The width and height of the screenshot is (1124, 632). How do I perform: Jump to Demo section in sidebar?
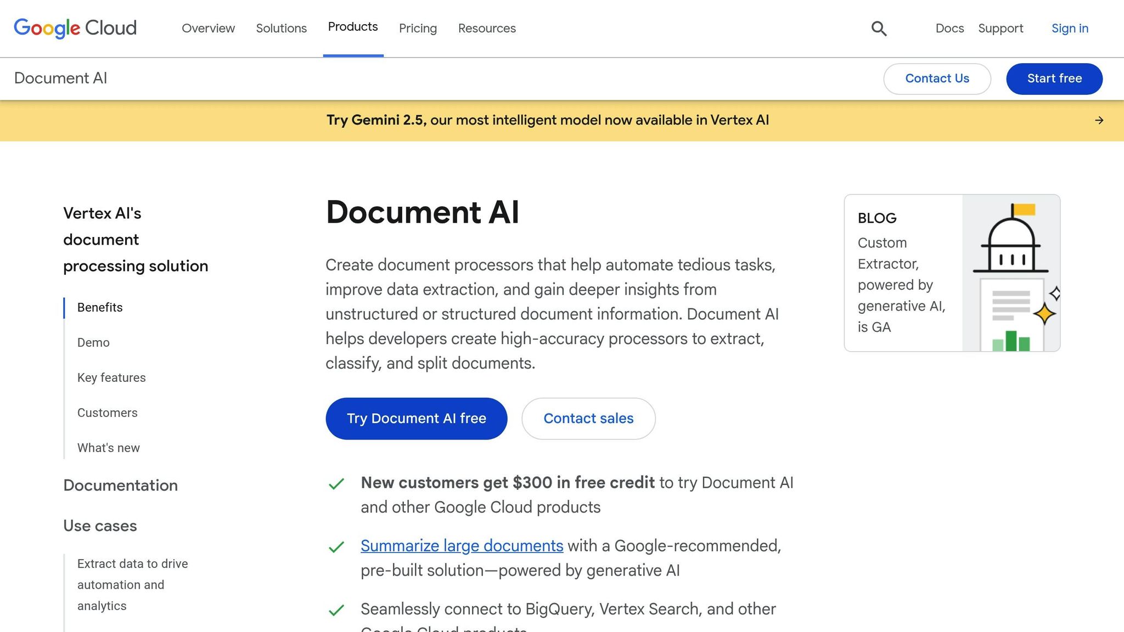[93, 343]
